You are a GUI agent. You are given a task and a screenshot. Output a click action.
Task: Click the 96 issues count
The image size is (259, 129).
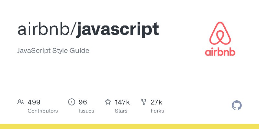tap(83, 102)
